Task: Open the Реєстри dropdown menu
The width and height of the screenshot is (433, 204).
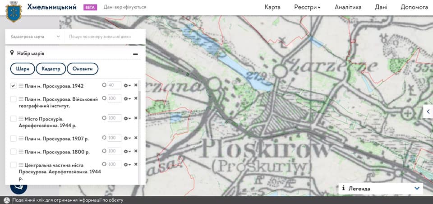Action: (307, 7)
